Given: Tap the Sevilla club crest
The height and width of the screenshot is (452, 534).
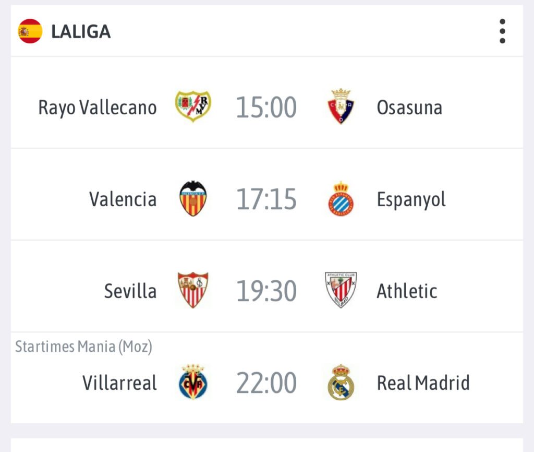Looking at the screenshot, I should 193,290.
